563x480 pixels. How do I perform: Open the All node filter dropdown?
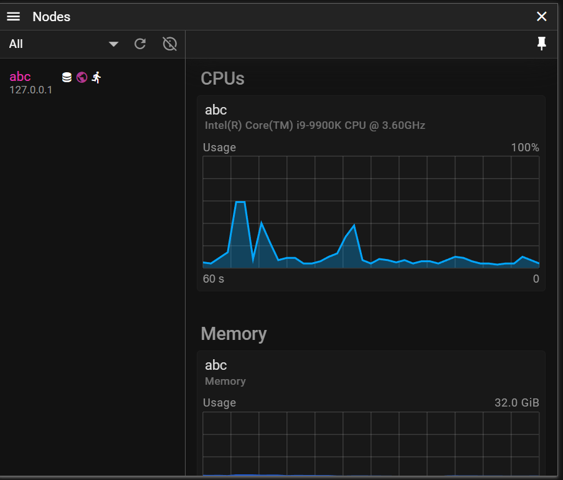tap(63, 44)
